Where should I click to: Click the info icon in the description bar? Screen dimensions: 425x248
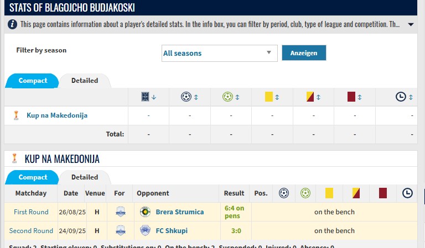tap(12, 24)
